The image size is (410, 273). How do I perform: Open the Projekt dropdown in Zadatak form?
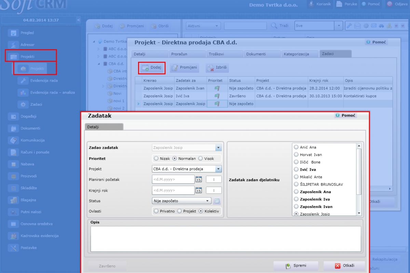(218, 169)
